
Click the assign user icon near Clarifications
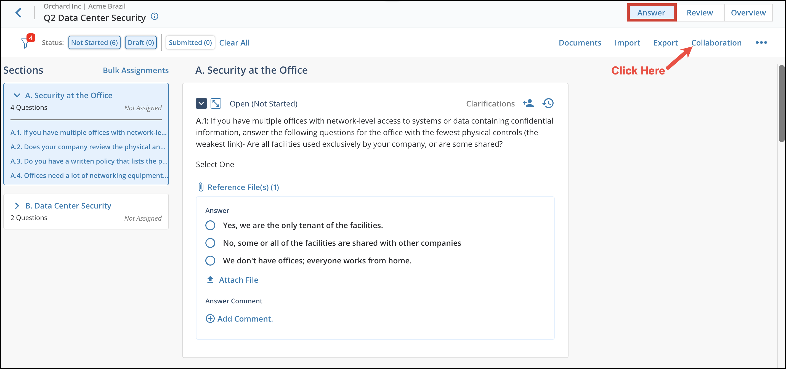[x=528, y=103]
